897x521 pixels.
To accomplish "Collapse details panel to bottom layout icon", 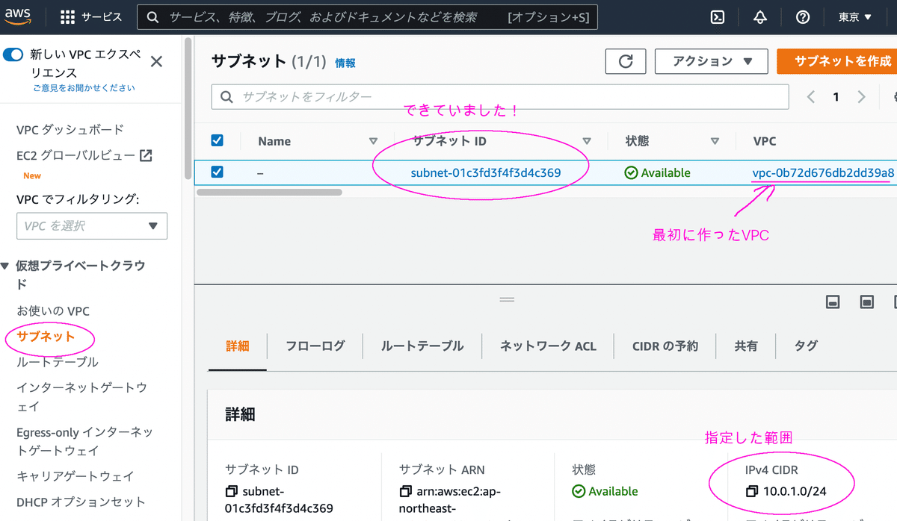I will pos(833,302).
